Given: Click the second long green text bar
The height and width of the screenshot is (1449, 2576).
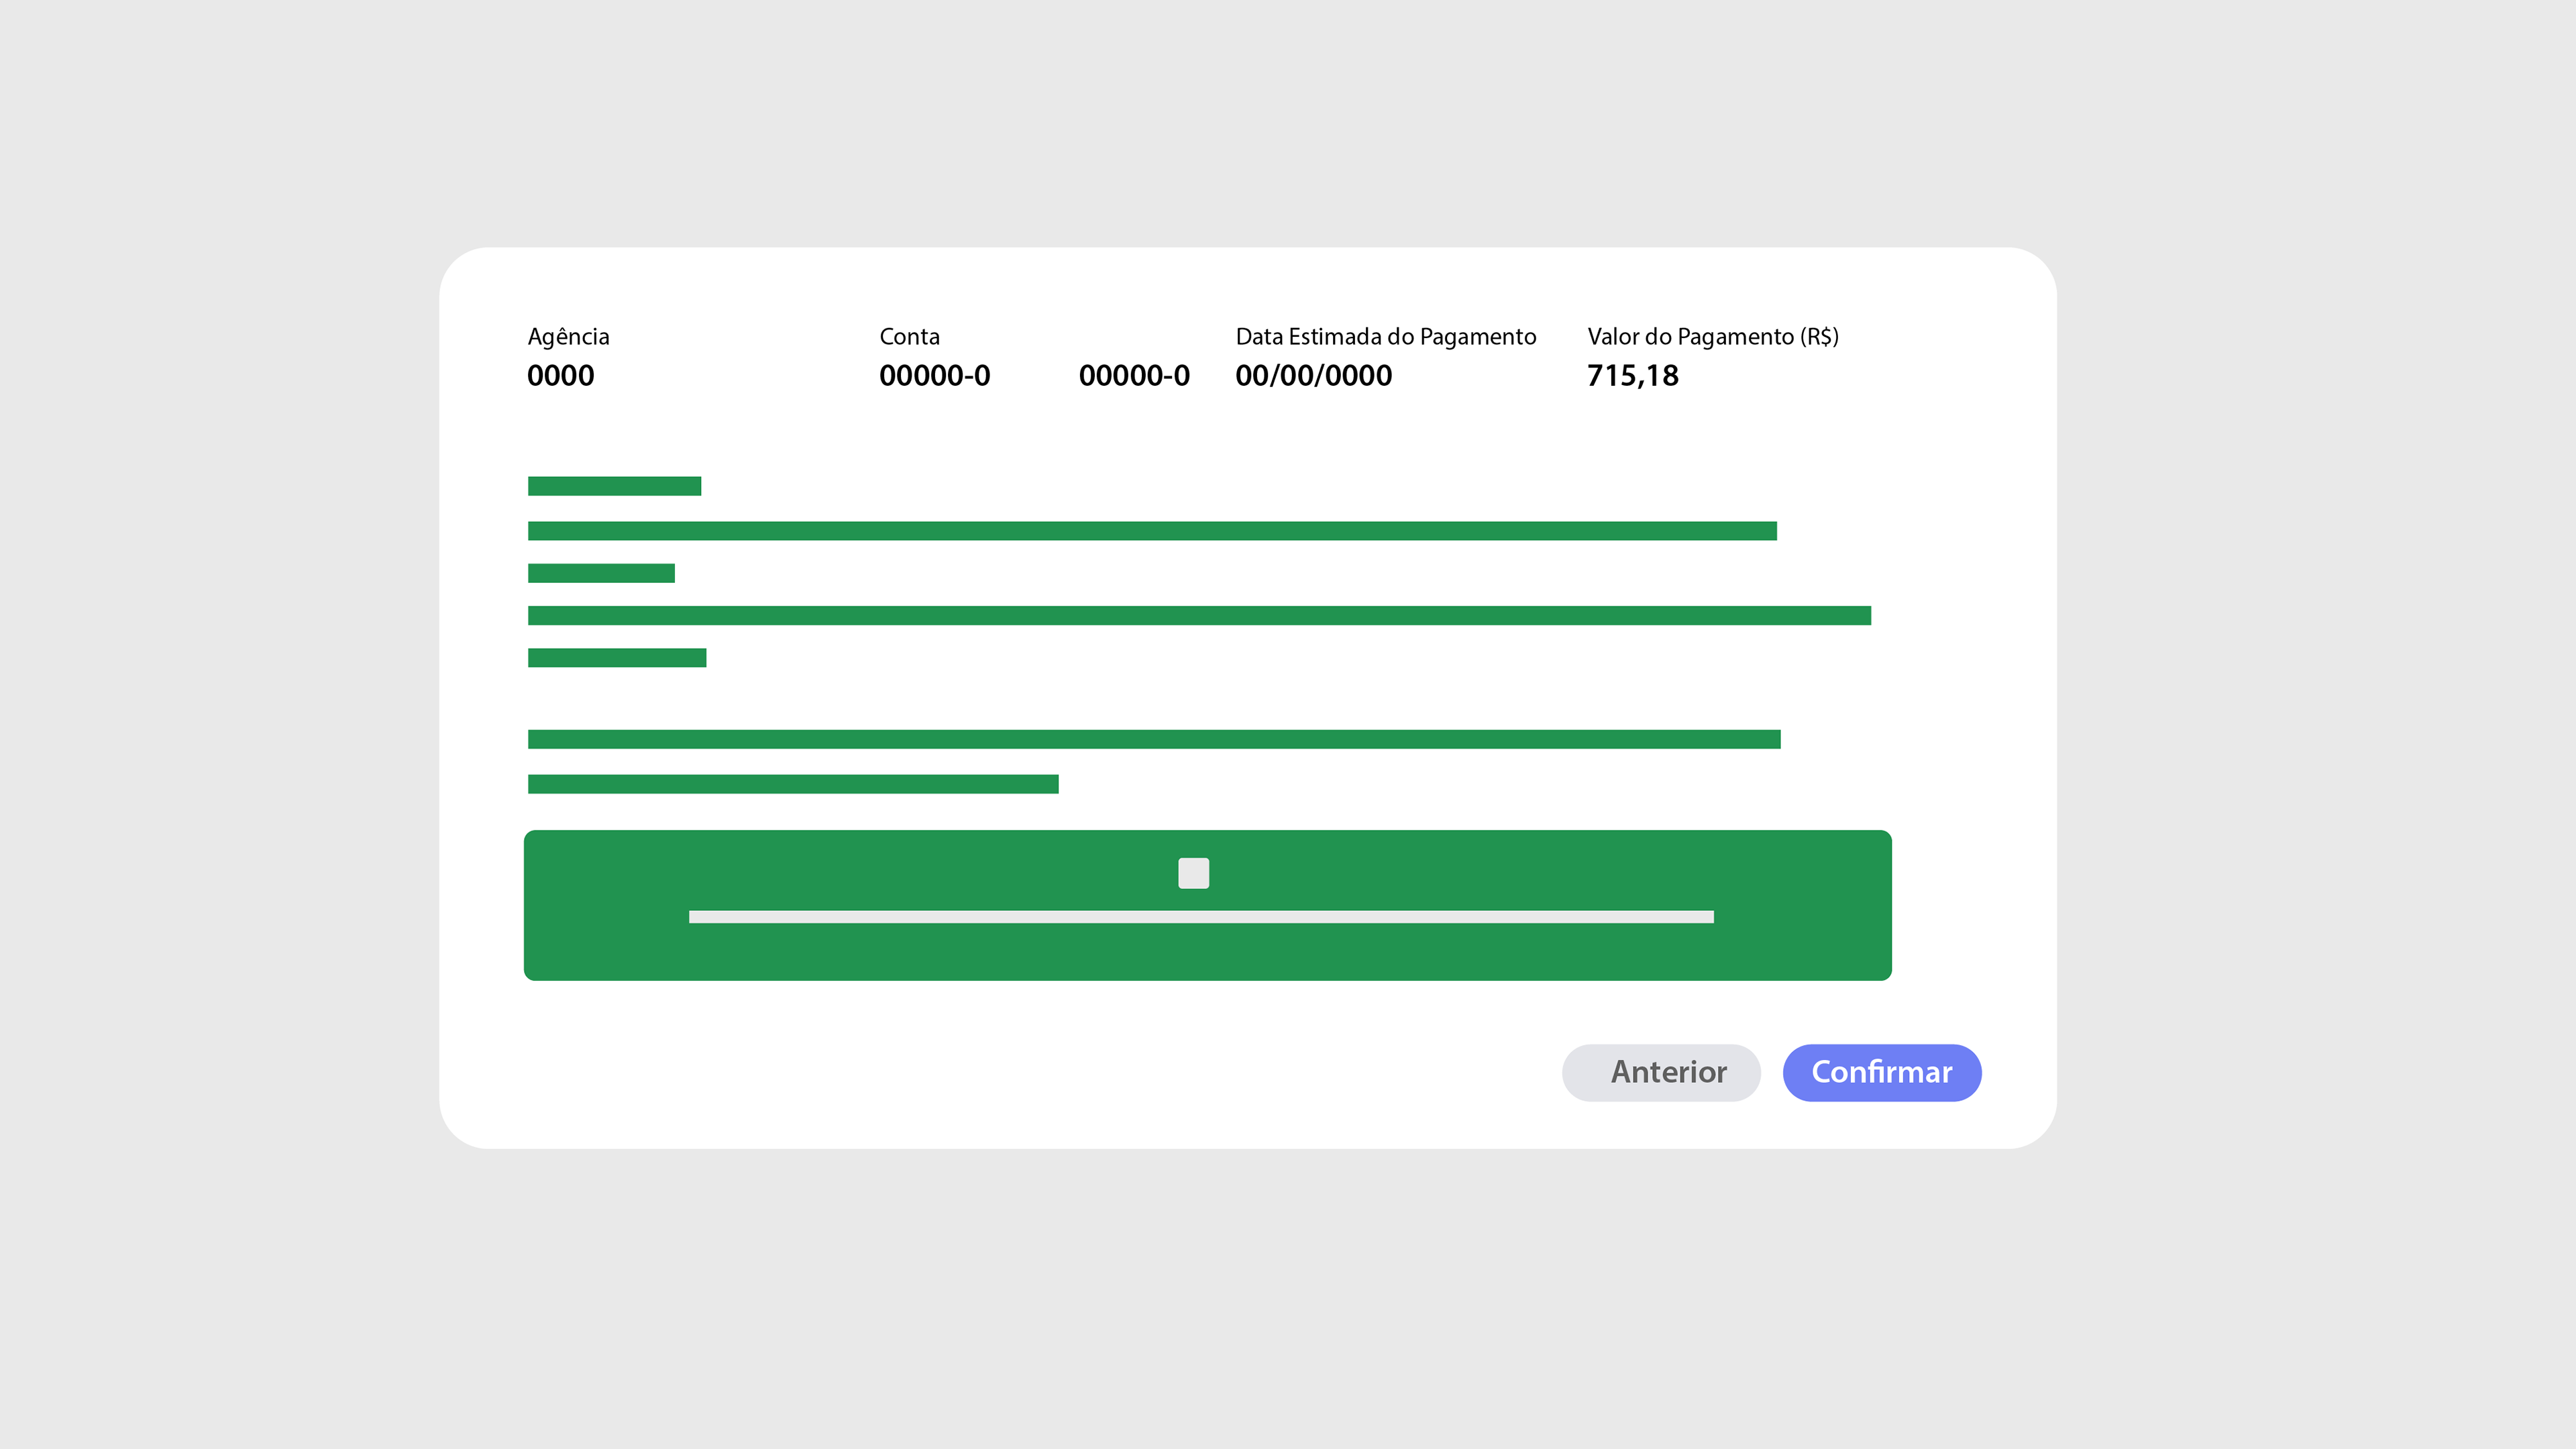Looking at the screenshot, I should pos(1151,530).
